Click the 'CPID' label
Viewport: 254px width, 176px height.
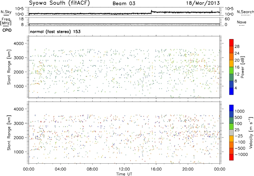(7, 30)
